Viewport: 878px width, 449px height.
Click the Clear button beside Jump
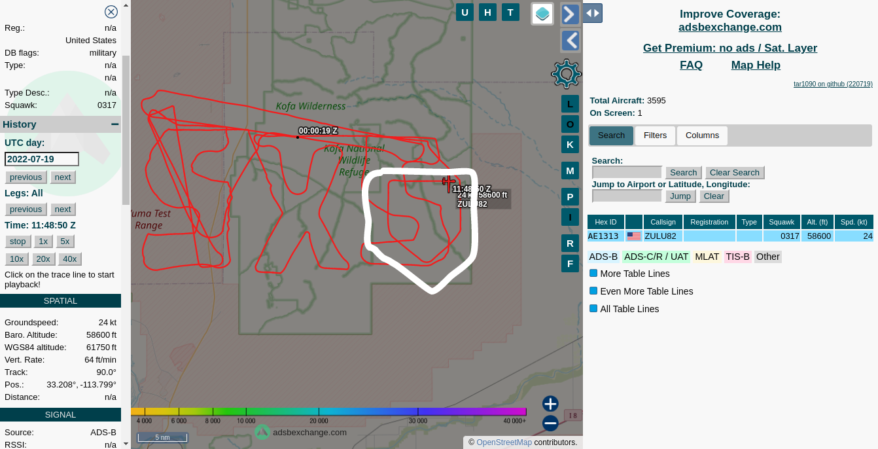point(714,196)
